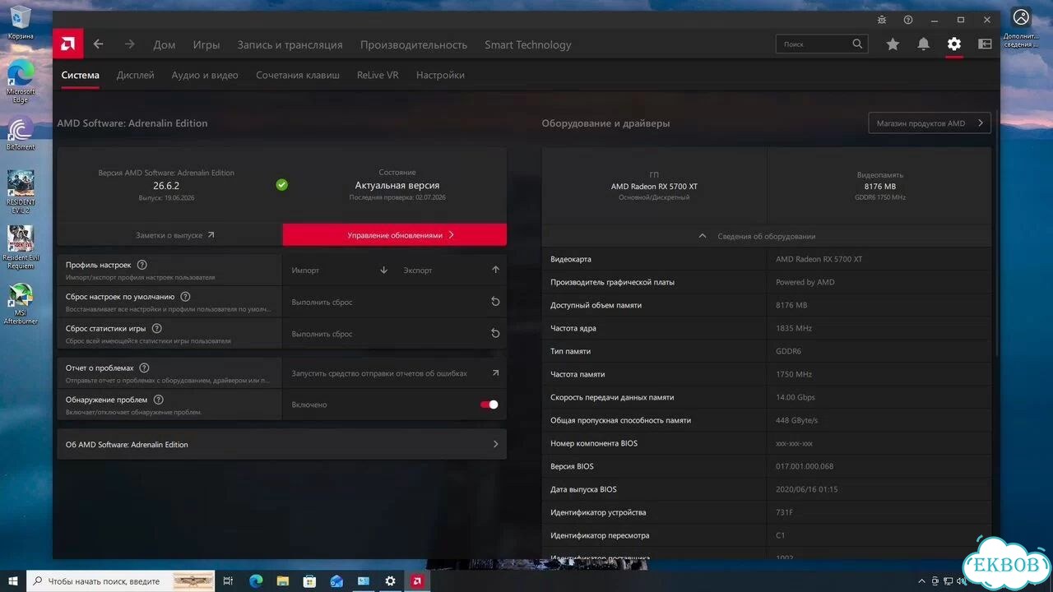Open the Дом menu tab
This screenshot has width=1053, height=592.
click(x=165, y=44)
